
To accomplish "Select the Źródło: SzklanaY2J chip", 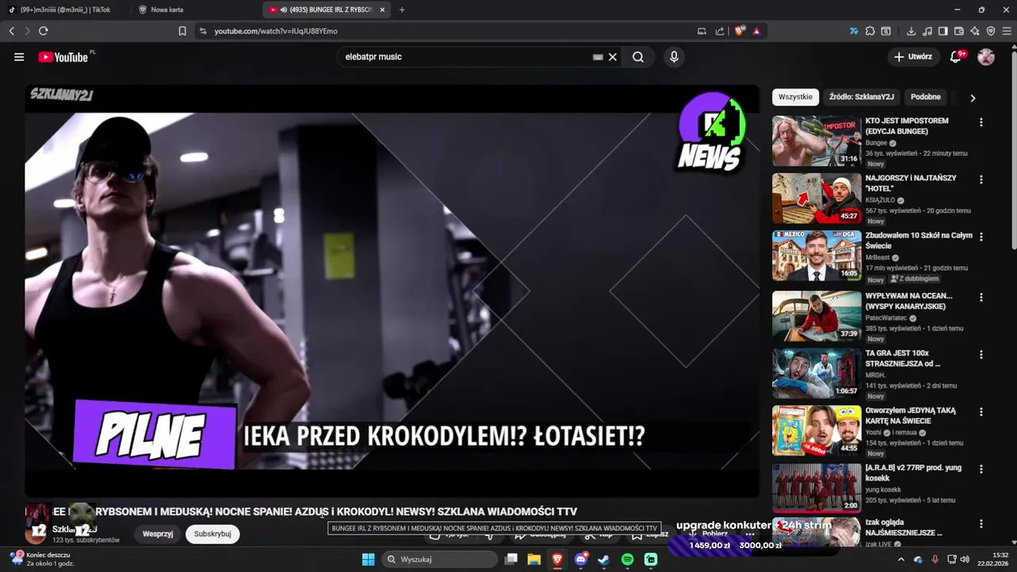I will pyautogui.click(x=861, y=97).
